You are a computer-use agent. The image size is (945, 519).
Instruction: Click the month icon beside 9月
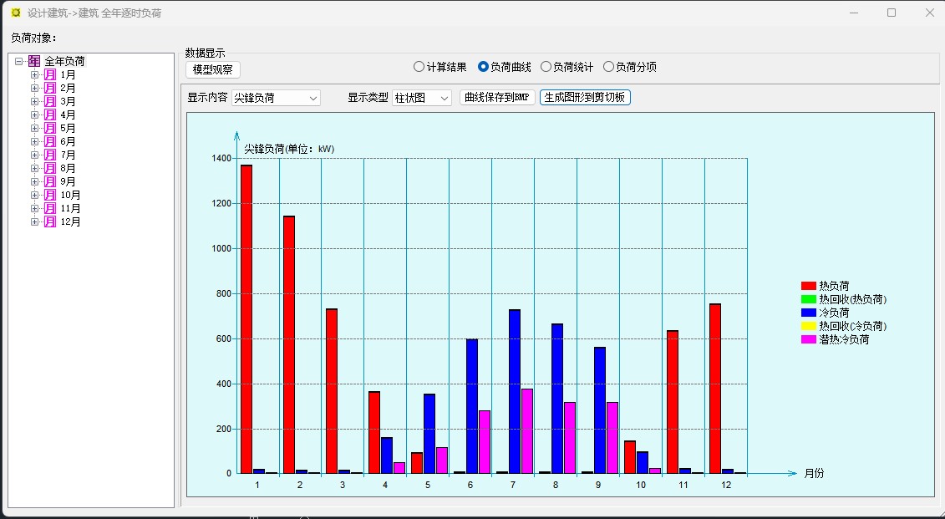50,181
